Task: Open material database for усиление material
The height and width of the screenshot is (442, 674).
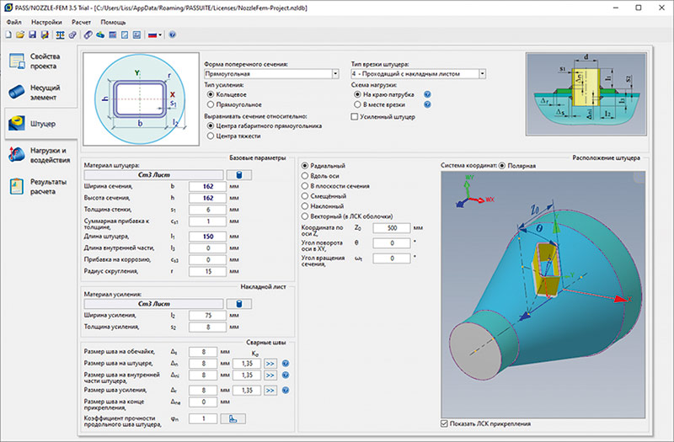Action: tap(239, 304)
